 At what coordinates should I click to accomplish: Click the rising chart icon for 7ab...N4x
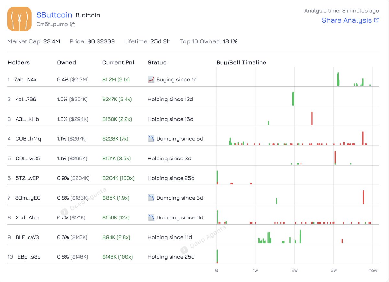click(x=151, y=79)
